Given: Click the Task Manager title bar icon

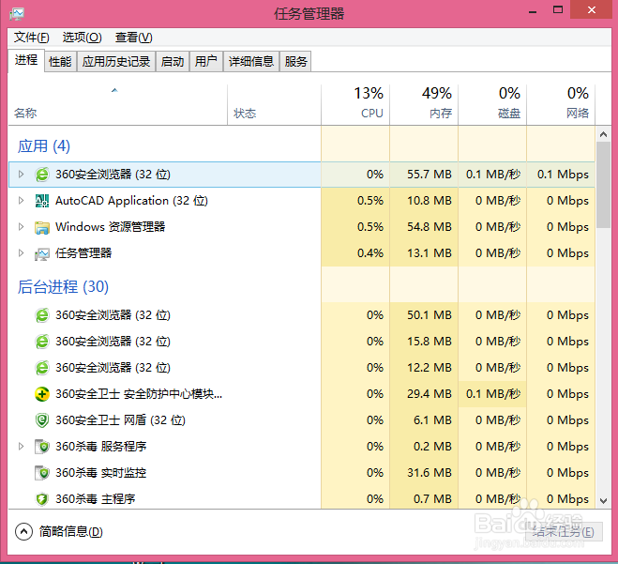Looking at the screenshot, I should click(17, 14).
